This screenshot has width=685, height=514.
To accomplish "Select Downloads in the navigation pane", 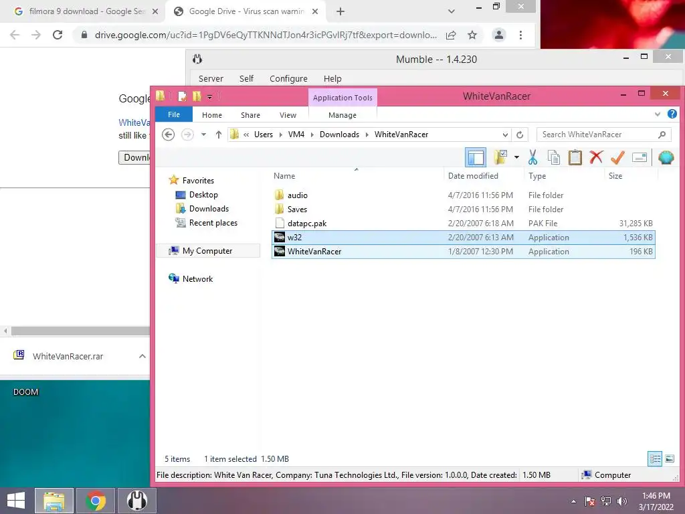I will [209, 209].
